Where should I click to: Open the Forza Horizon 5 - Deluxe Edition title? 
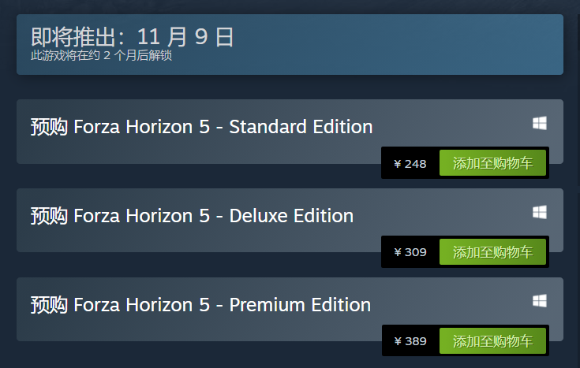click(213, 216)
